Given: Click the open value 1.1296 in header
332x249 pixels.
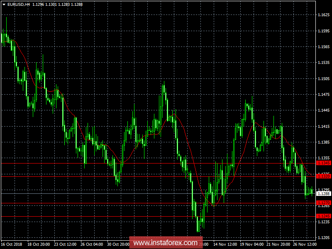Looking at the screenshot, I should pos(38,5).
